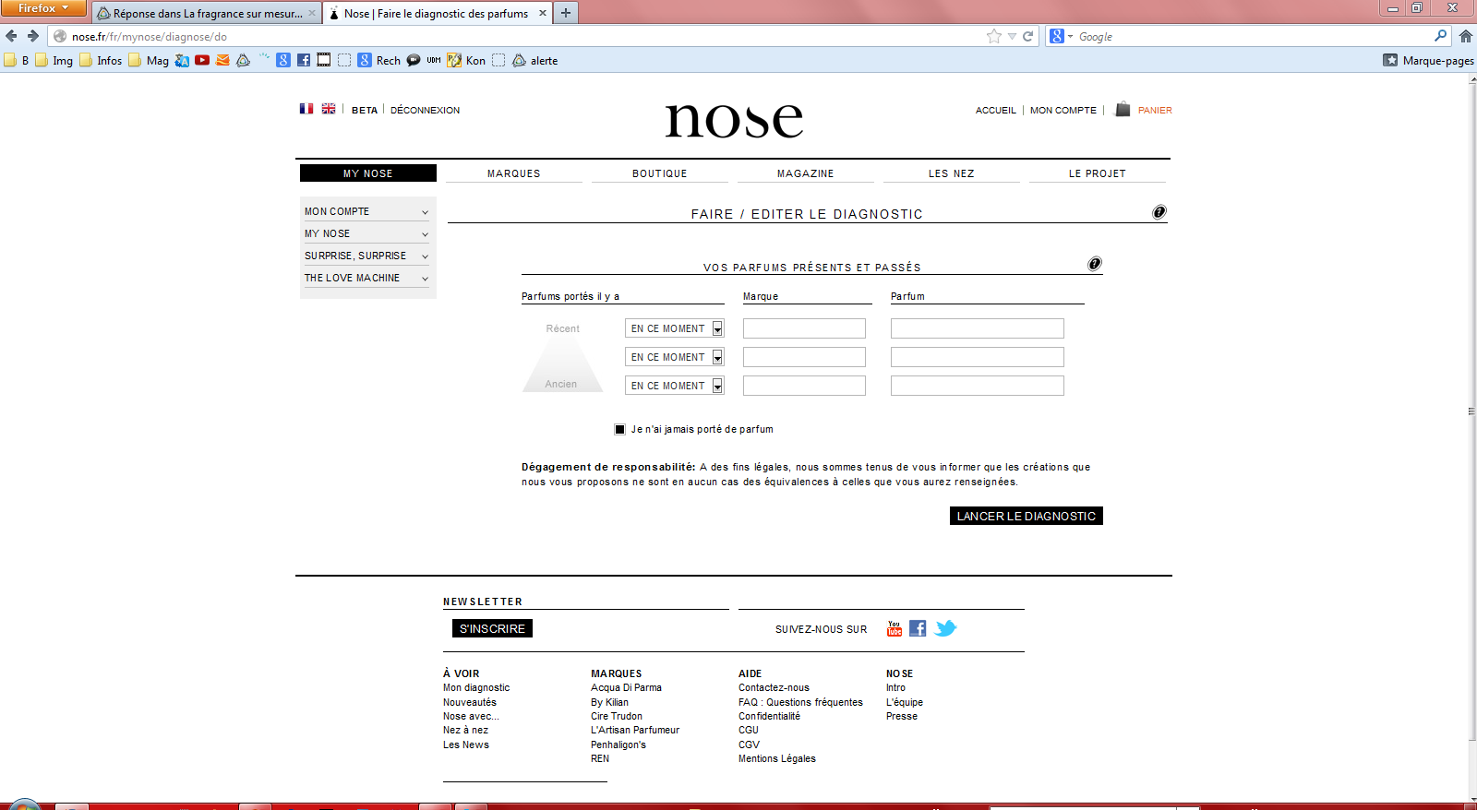Open the Twitter bird icon in footer

pyautogui.click(x=945, y=628)
